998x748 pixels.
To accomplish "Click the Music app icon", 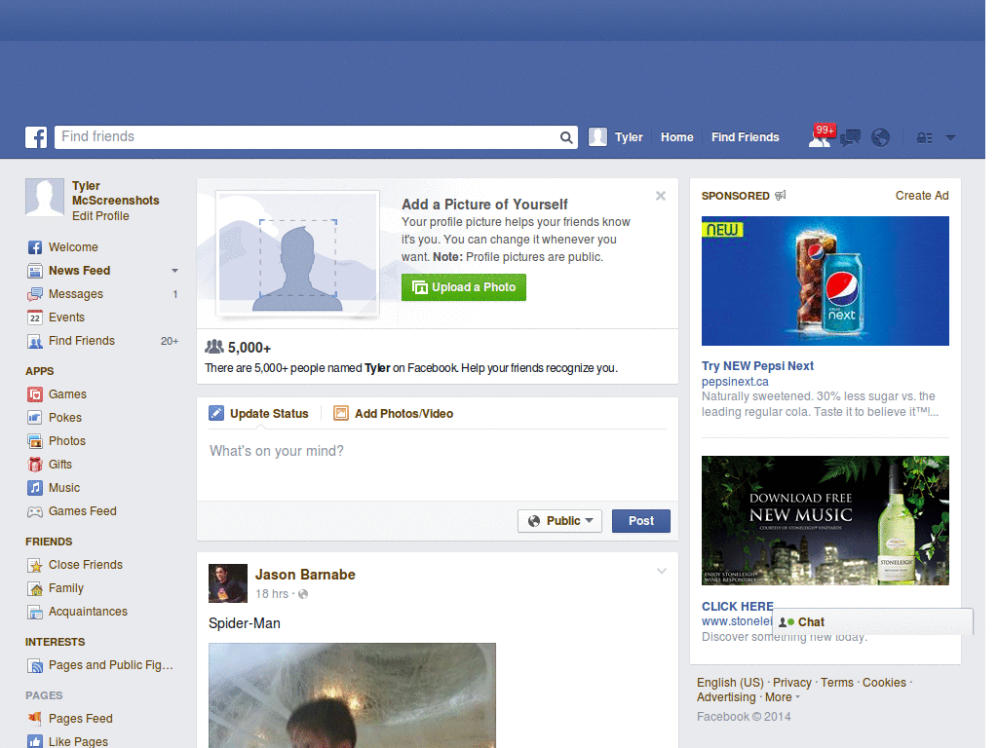I will [35, 488].
